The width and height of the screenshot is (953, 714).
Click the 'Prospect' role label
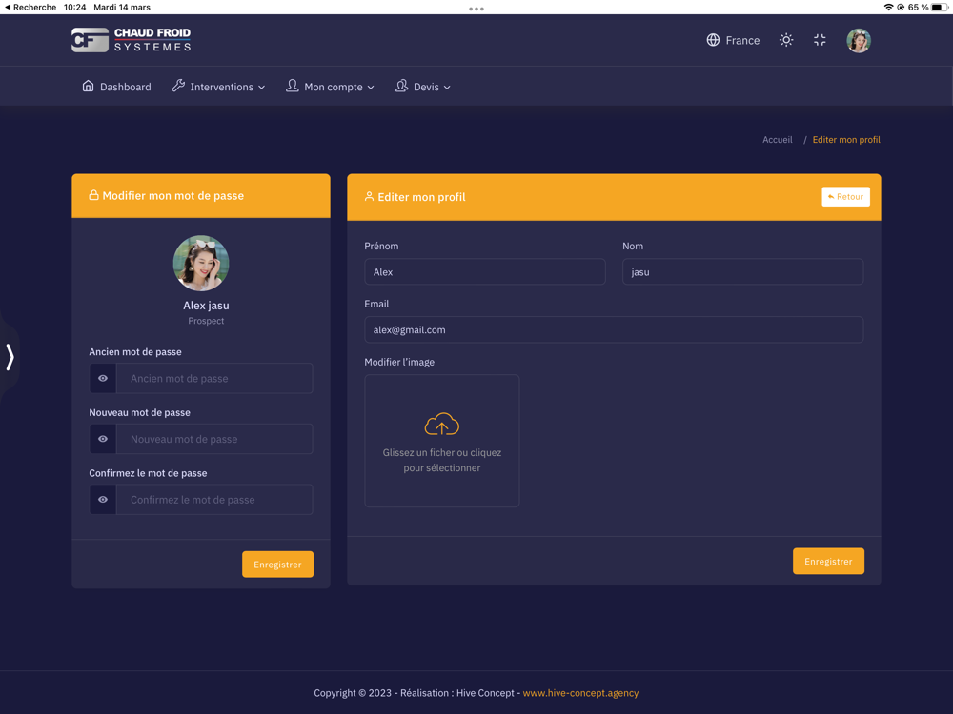[206, 321]
